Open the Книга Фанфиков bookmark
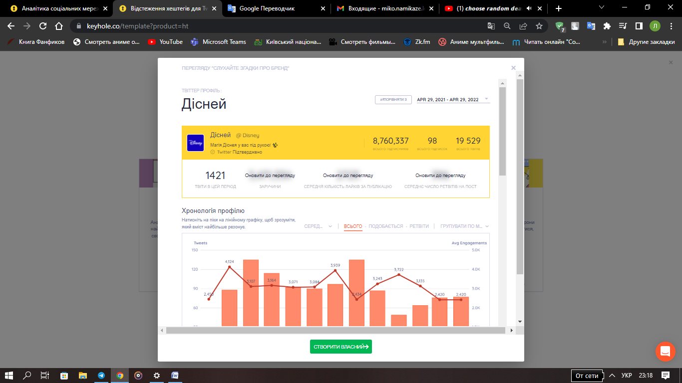 (36, 42)
